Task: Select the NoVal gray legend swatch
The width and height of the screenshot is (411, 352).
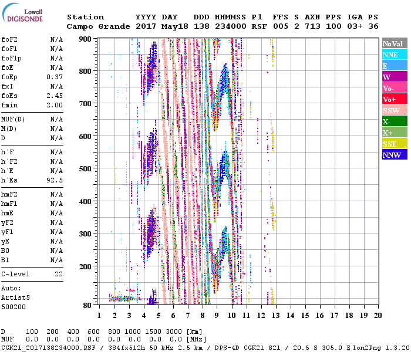Action: click(x=395, y=43)
